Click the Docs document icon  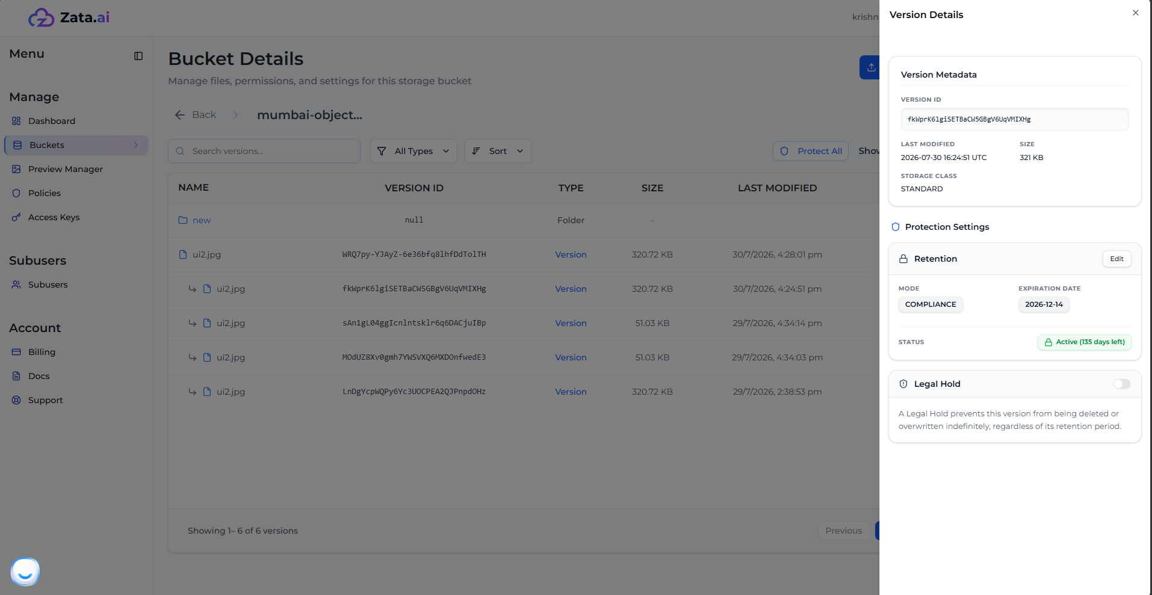pos(16,376)
